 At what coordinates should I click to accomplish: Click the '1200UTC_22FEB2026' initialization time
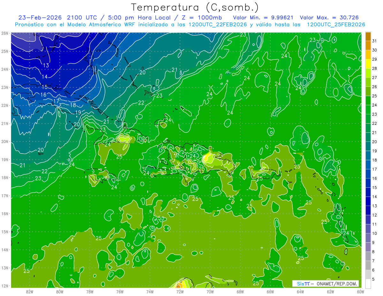pyautogui.click(x=218, y=25)
